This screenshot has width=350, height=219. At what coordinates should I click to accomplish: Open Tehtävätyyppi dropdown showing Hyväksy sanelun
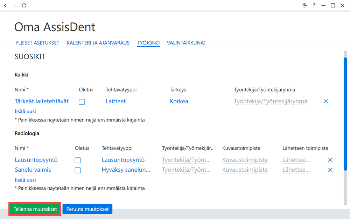126,170
